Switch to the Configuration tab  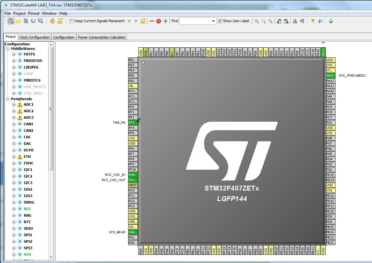pyautogui.click(x=64, y=37)
